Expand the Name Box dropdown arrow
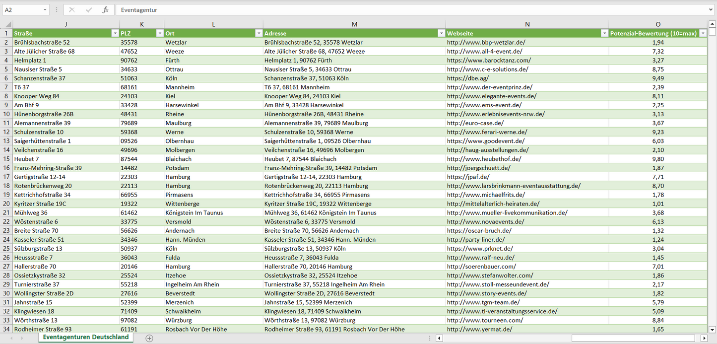717x344 pixels. tap(45, 10)
